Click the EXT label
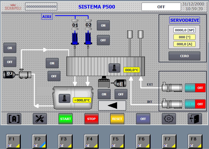The width and height of the screenshot is (209, 149). point(150,85)
